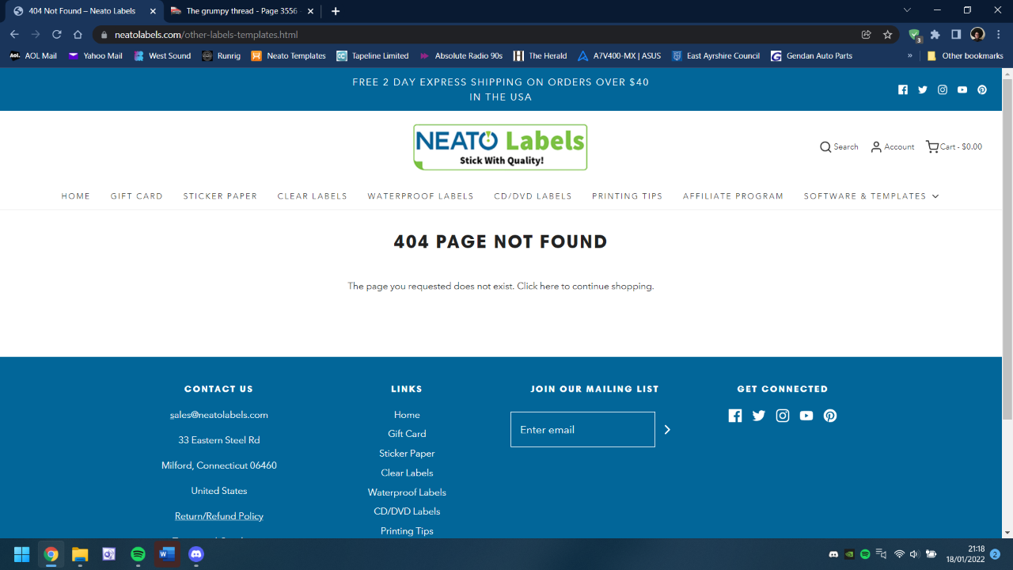Switch to The grumpy thread tab

(x=241, y=11)
